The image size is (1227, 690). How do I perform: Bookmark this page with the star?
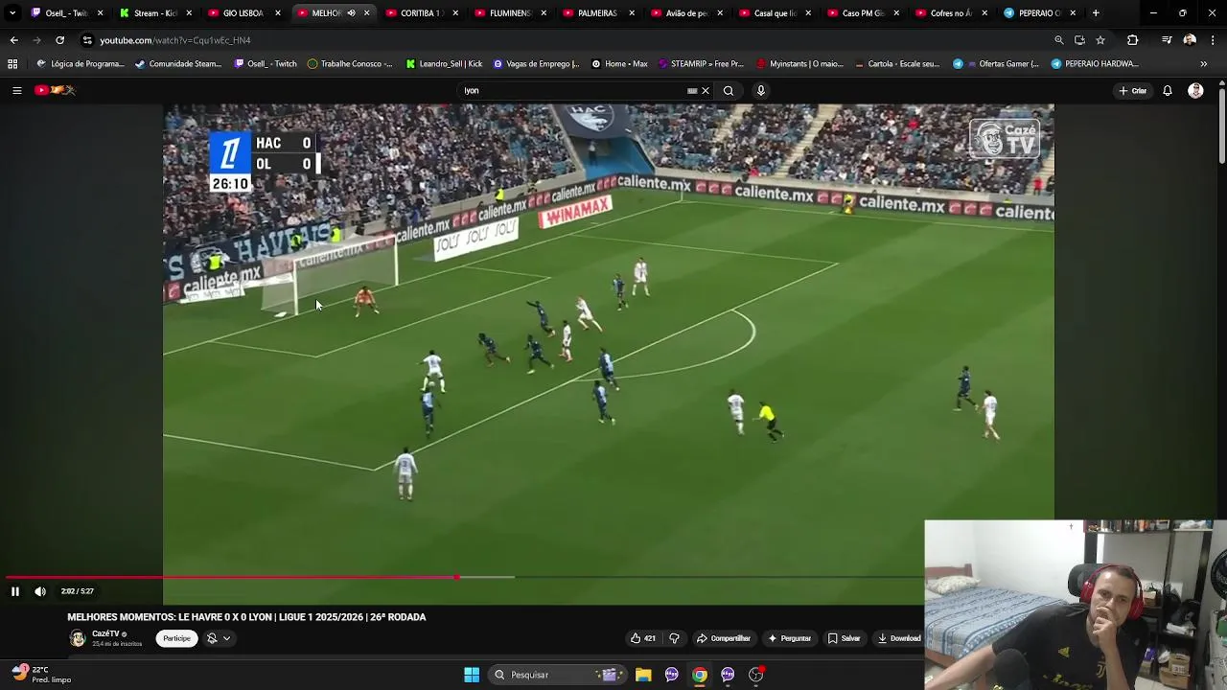point(1100,40)
